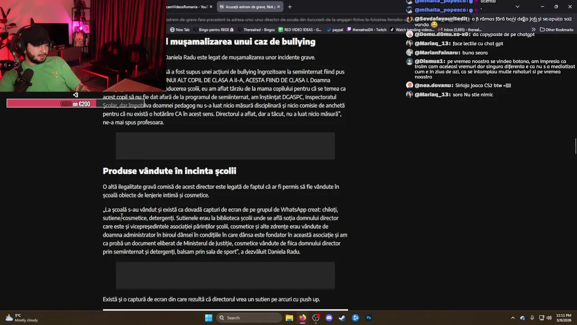This screenshot has height=325, width=577.
Task: Click the webcam overlay of the streamer
Action: [83, 45]
